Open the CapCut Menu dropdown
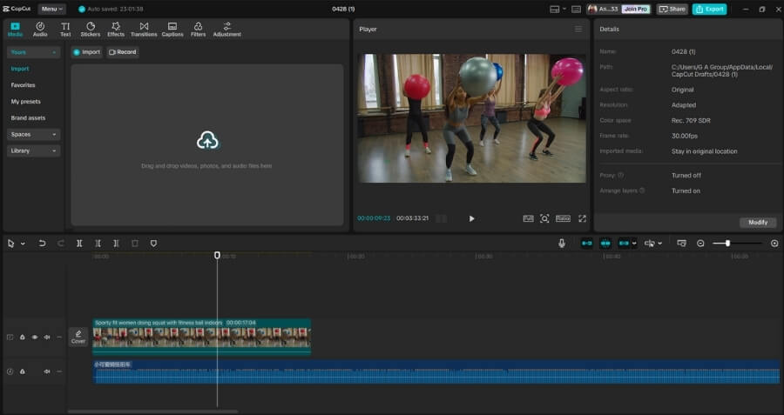This screenshot has width=784, height=415. [x=52, y=9]
